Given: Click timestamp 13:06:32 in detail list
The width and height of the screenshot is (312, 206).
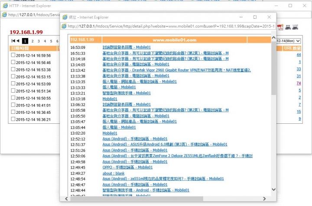Looking at the screenshot, I should pos(78,104).
